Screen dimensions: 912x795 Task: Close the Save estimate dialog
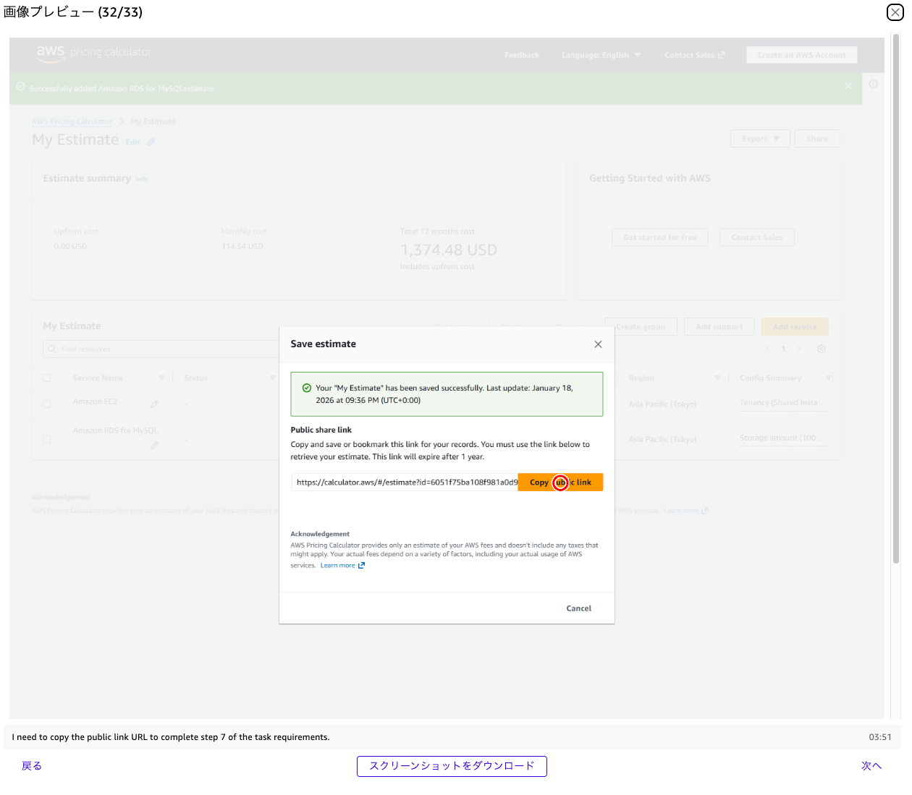coord(598,344)
